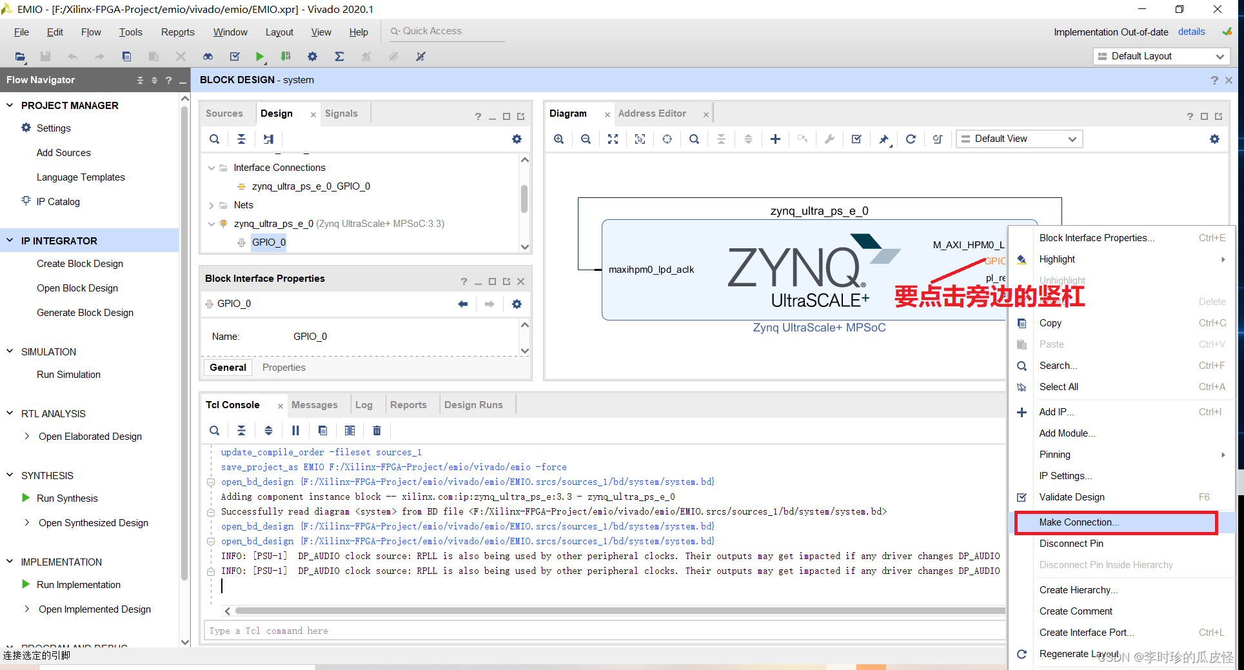
Task: Click the Sum (Report) sigma icon in toolbar
Action: tap(339, 56)
